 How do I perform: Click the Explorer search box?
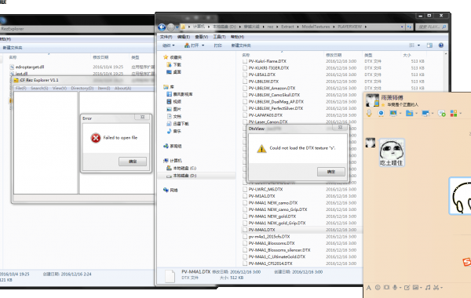coord(431,27)
